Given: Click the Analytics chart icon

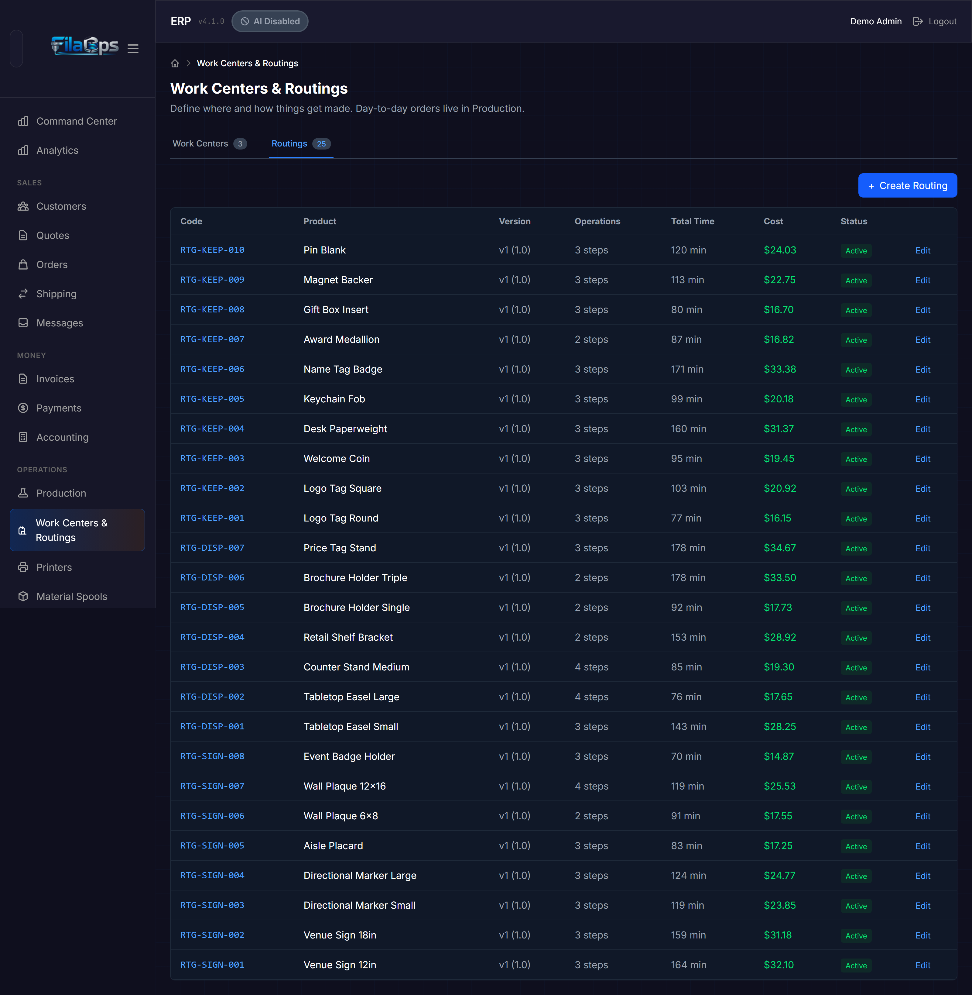Looking at the screenshot, I should pos(23,150).
